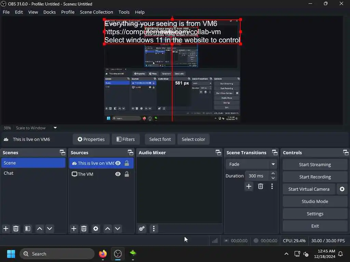
Task: Click Start Virtual Camera button
Action: pos(309,189)
